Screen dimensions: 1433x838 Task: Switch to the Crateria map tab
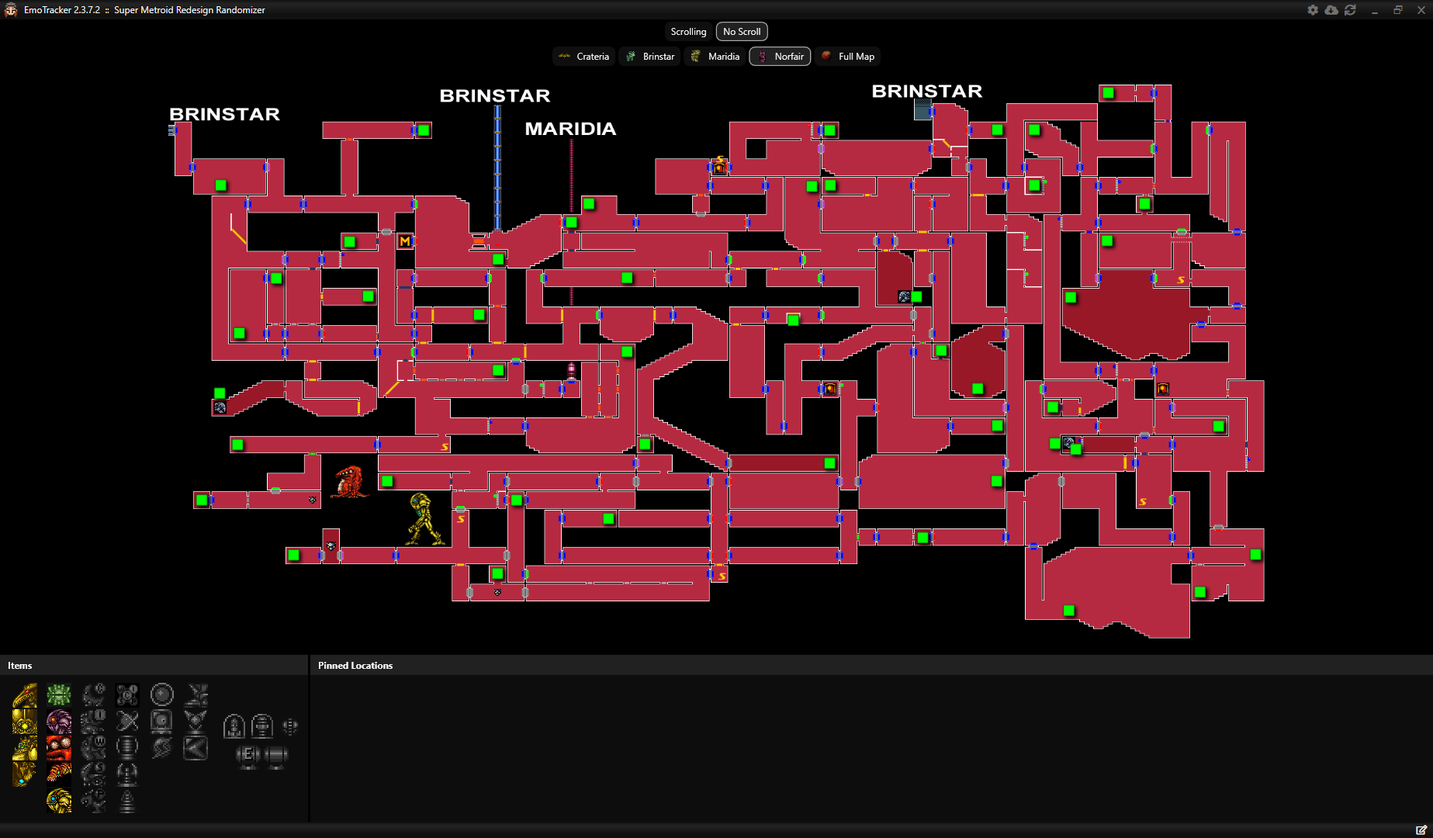pos(583,56)
